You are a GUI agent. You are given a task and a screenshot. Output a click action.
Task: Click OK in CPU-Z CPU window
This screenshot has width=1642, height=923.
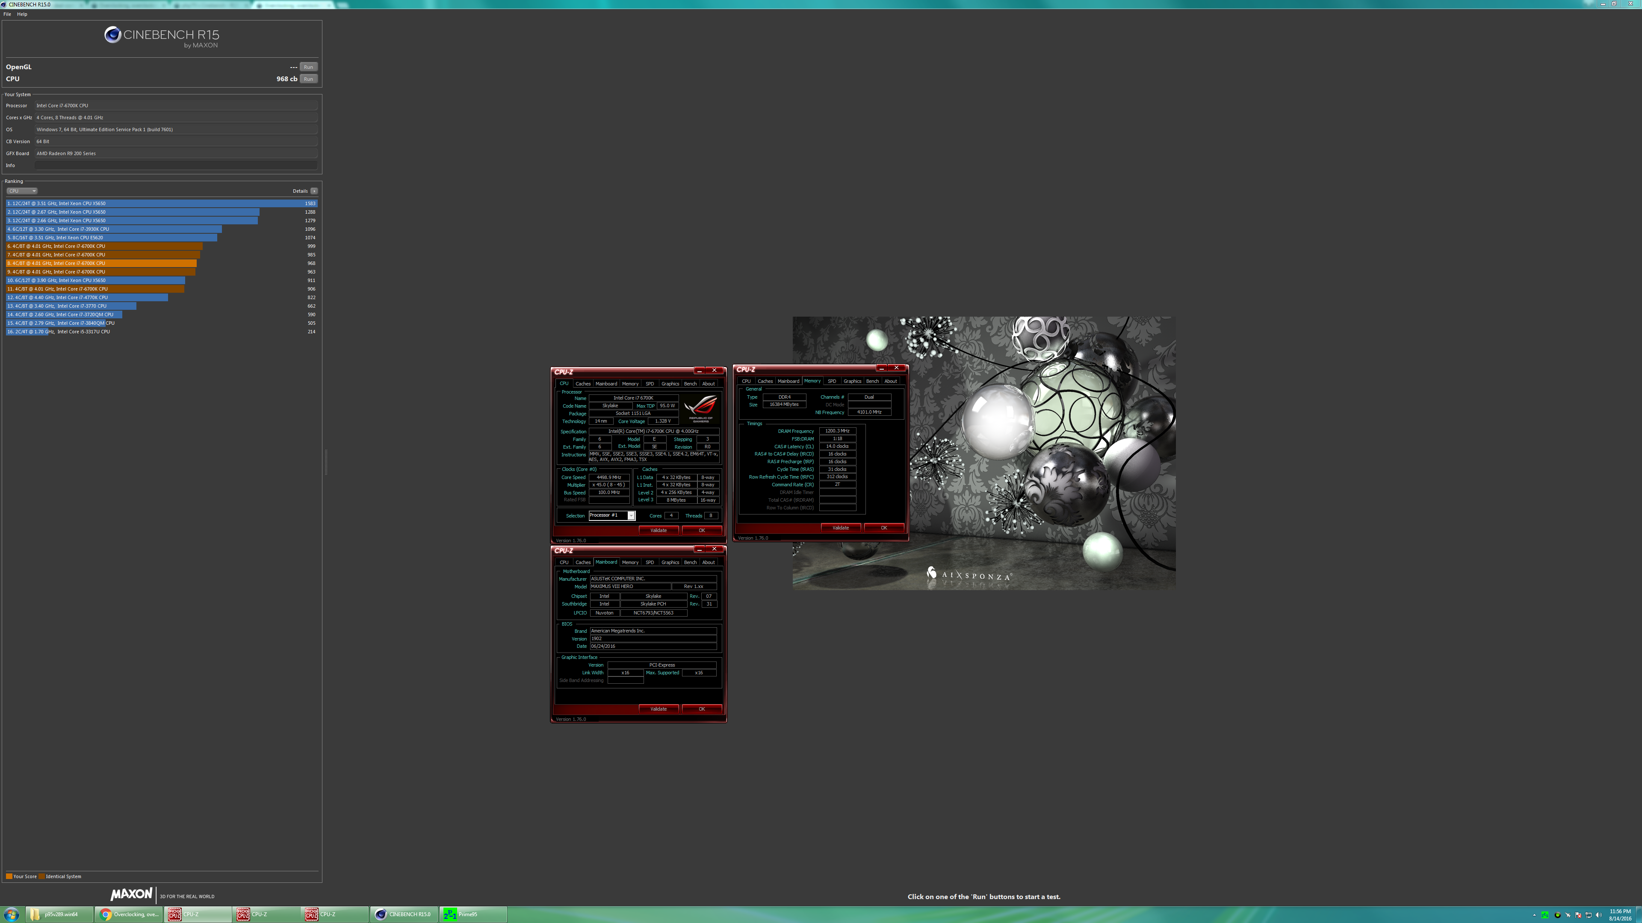[x=702, y=530]
